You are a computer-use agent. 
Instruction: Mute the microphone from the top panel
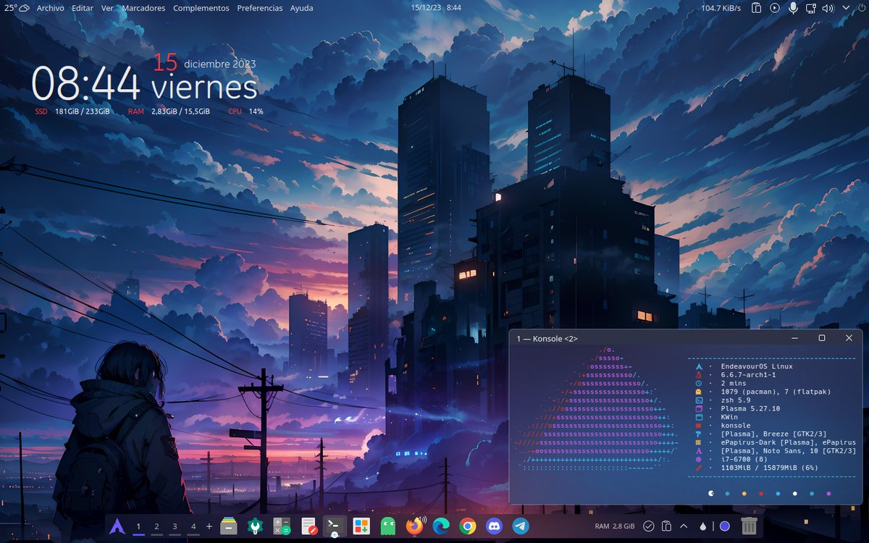point(794,8)
